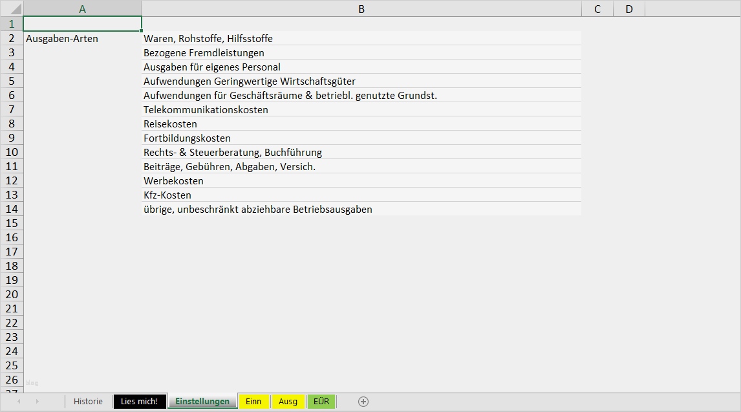Select the Reisekosten cell

coord(361,124)
